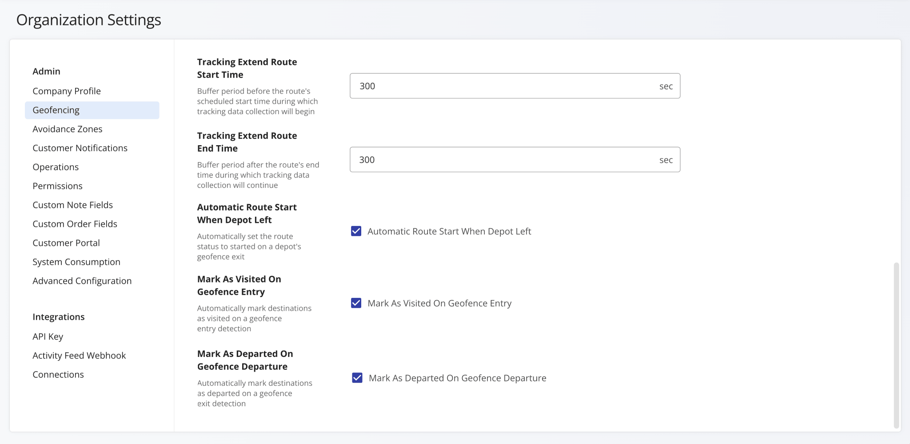
Task: Disable Automatic Route Start When Depot Left
Action: click(x=356, y=231)
